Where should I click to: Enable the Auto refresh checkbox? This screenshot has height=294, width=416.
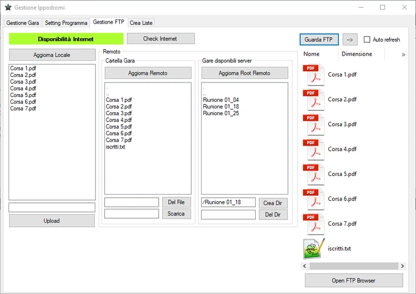click(x=367, y=39)
